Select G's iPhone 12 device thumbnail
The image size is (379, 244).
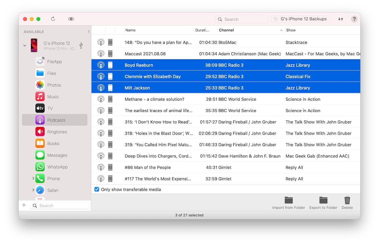tap(34, 45)
